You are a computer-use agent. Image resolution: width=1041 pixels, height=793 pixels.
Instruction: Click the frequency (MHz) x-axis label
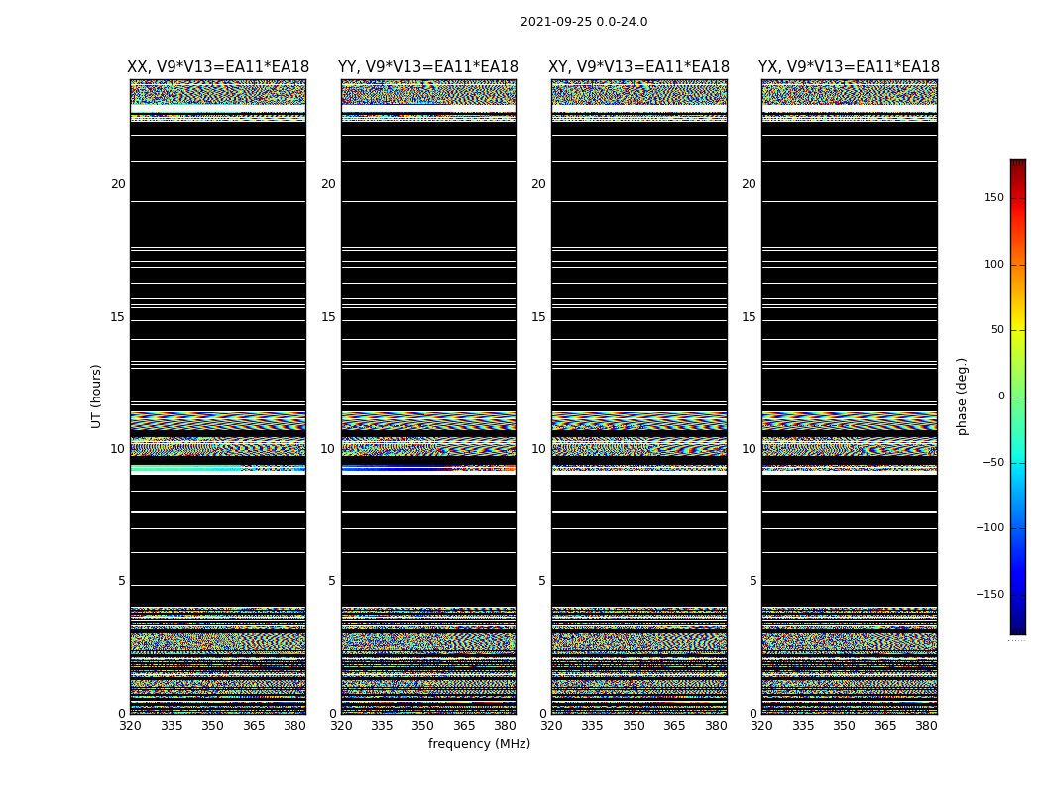[x=479, y=744]
